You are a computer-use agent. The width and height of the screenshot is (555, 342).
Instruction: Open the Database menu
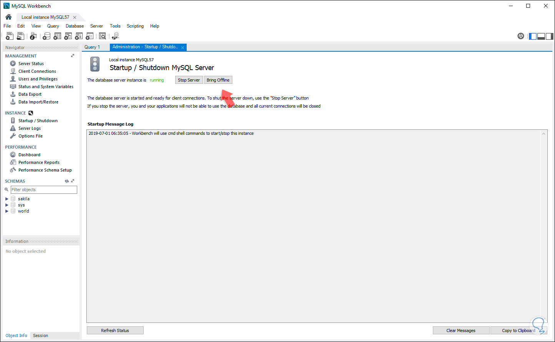[x=75, y=26]
